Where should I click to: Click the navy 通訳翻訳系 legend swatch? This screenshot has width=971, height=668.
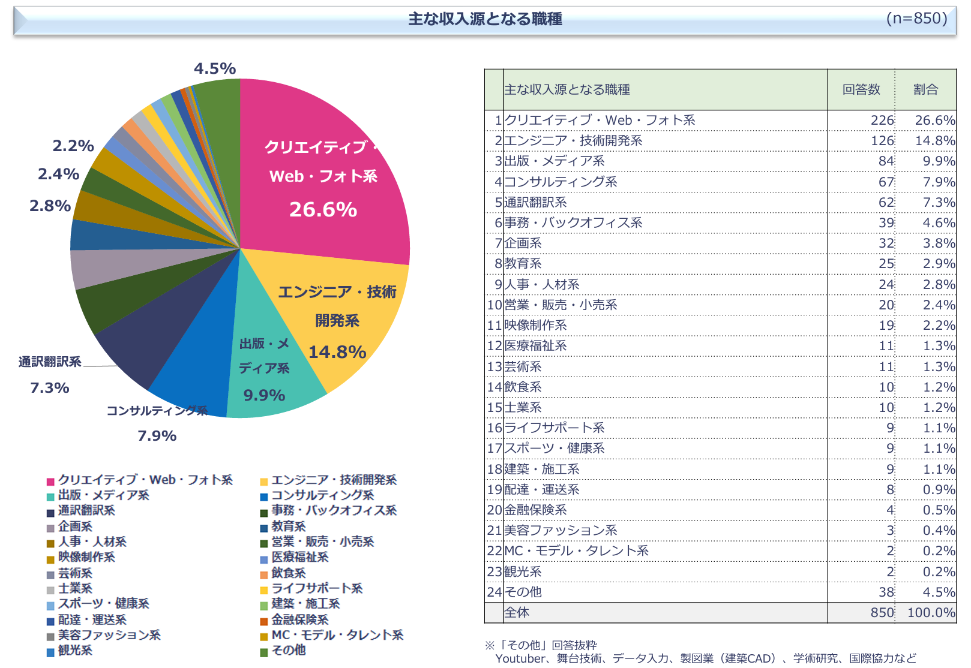(x=51, y=513)
